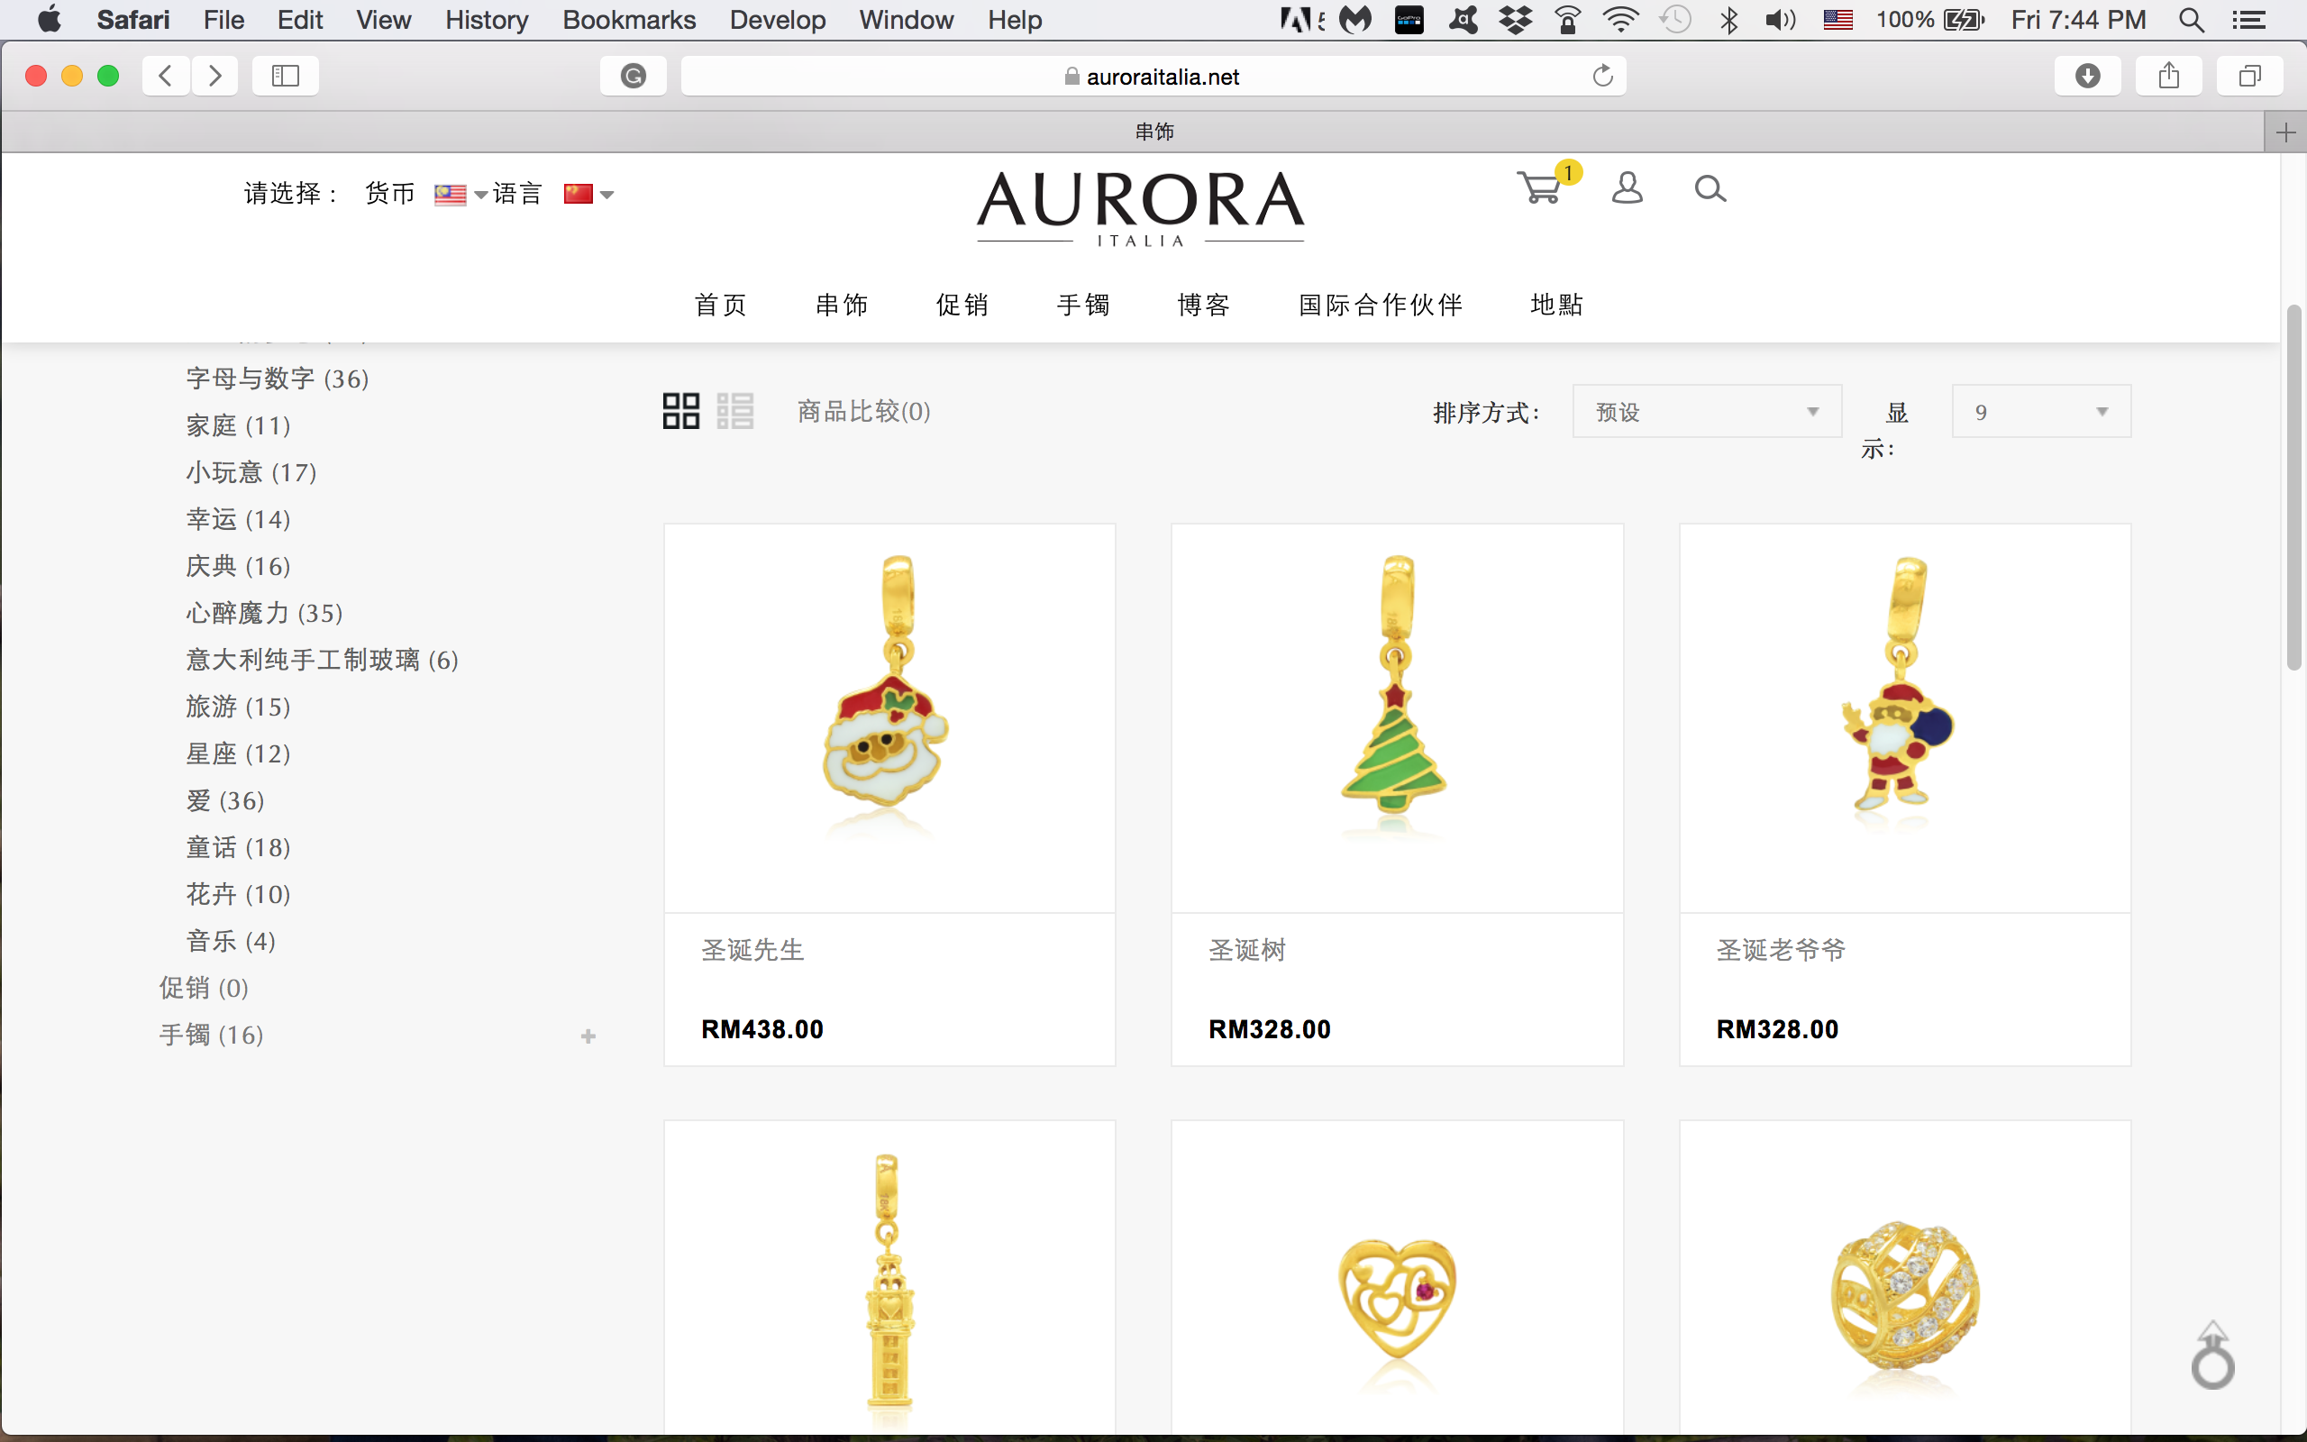Click the Dropbox menu bar icon
This screenshot has width=2307, height=1442.
(1515, 19)
